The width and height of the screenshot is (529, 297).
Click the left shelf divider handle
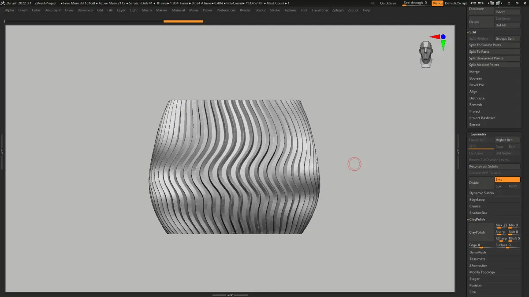2,151
